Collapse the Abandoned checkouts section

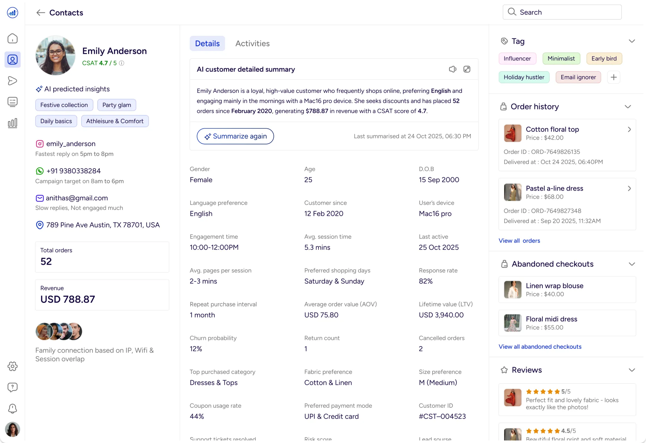click(632, 264)
